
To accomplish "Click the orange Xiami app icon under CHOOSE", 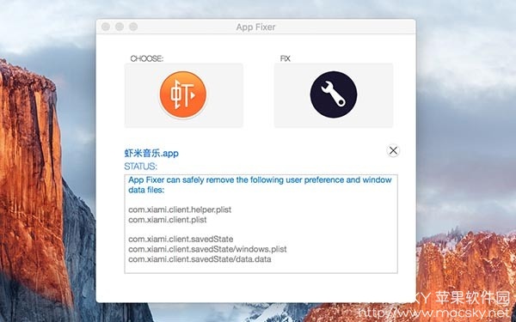I will [183, 94].
